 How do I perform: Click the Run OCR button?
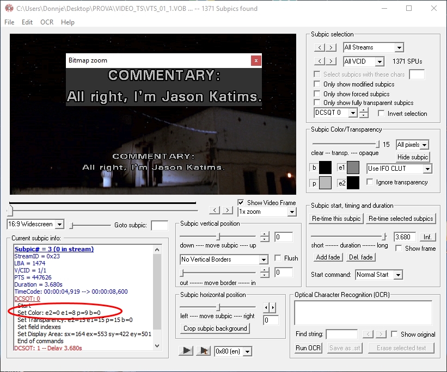(x=309, y=348)
